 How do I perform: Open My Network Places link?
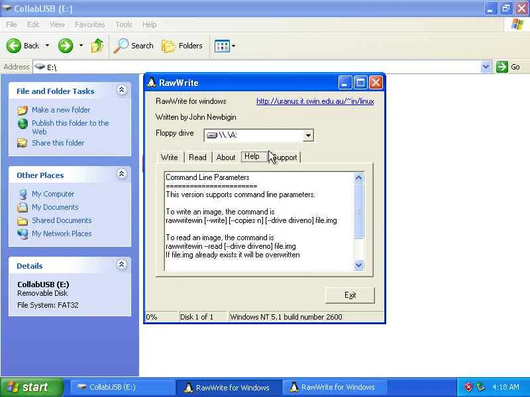[62, 234]
